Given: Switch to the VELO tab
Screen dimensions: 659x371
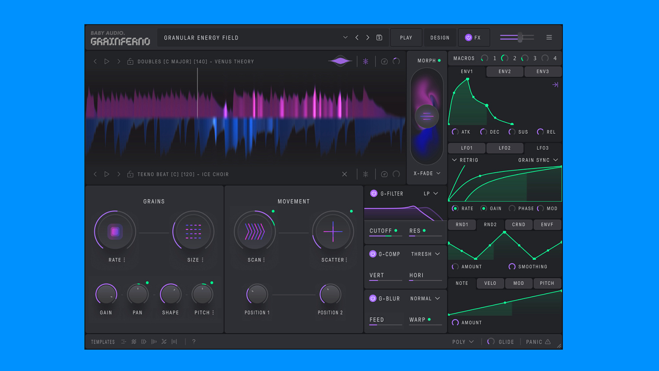Looking at the screenshot, I should point(490,283).
